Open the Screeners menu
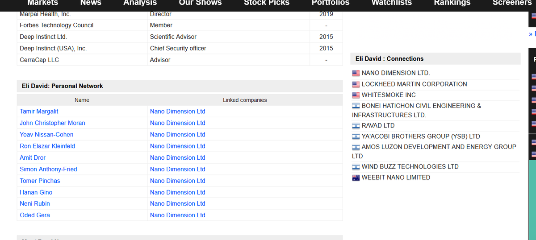This screenshot has width=536, height=240. click(512, 3)
